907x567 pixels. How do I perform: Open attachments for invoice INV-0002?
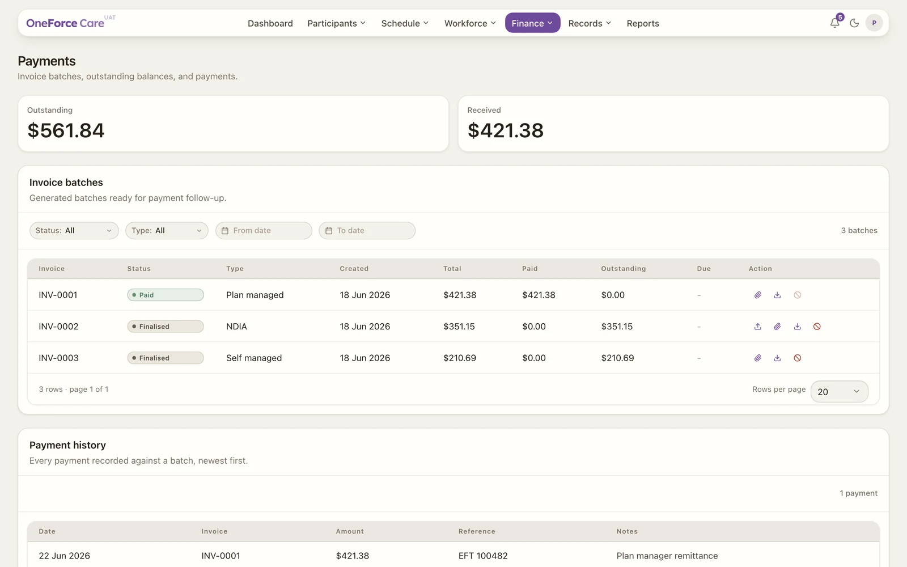[x=777, y=327]
